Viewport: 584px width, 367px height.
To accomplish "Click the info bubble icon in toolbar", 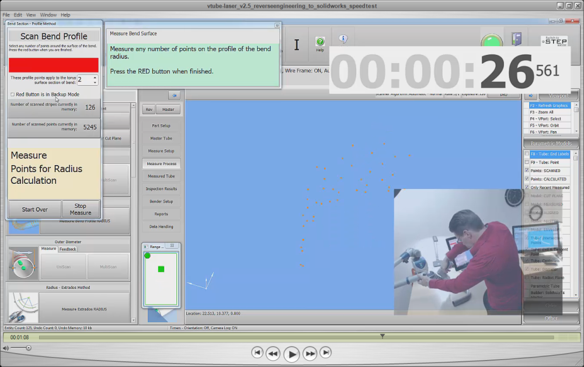I will click(x=343, y=39).
